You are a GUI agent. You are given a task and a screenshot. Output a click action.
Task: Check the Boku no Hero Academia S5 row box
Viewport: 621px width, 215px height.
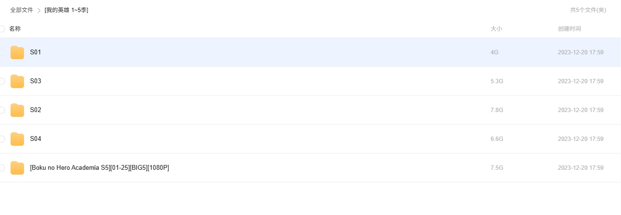point(2,168)
